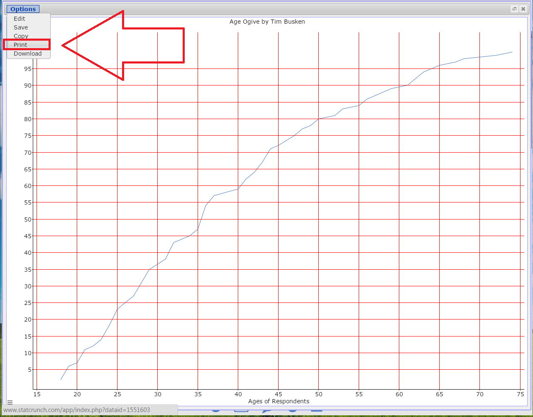Click the y-axis tick value 75
This screenshot has width=533, height=417.
(29, 135)
